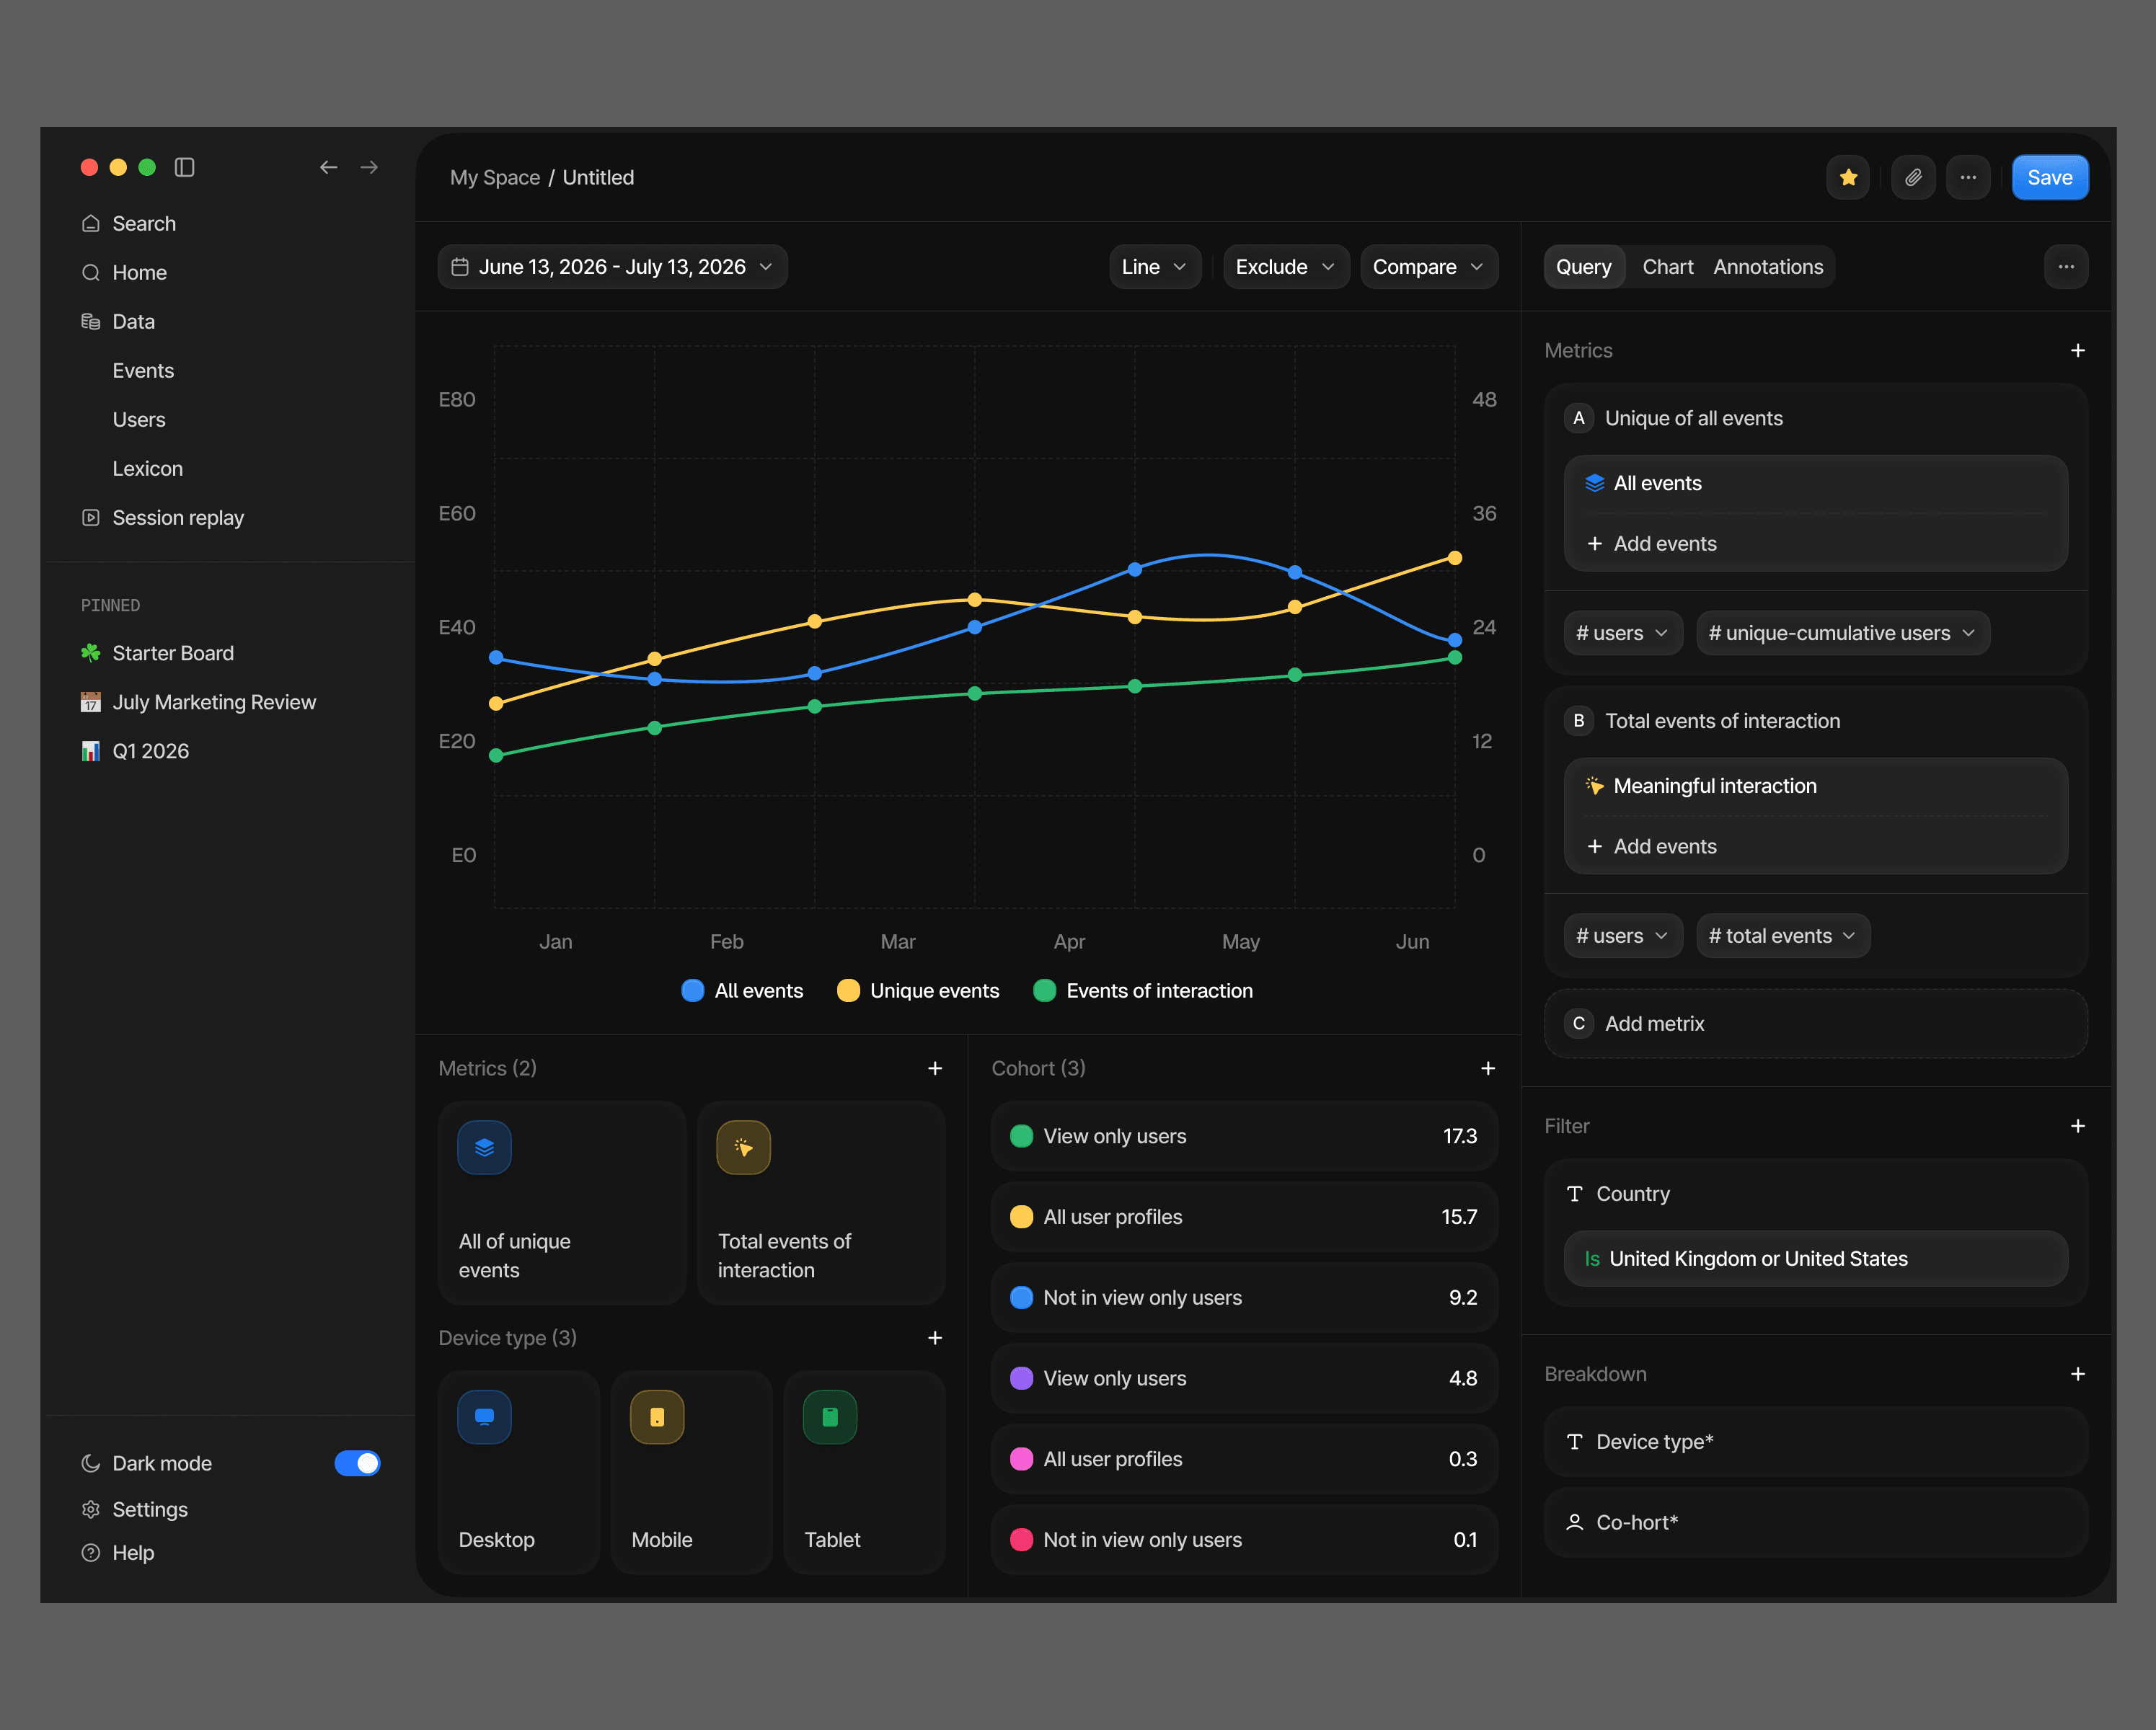Image resolution: width=2156 pixels, height=1730 pixels.
Task: Click the green View only users color dot
Action: point(1021,1136)
